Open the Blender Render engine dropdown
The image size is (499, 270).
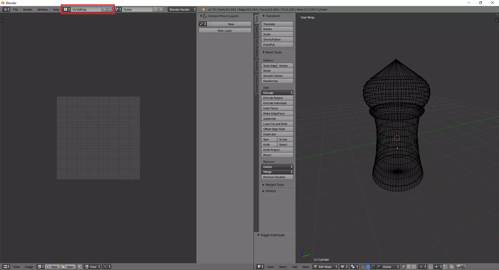tap(182, 9)
